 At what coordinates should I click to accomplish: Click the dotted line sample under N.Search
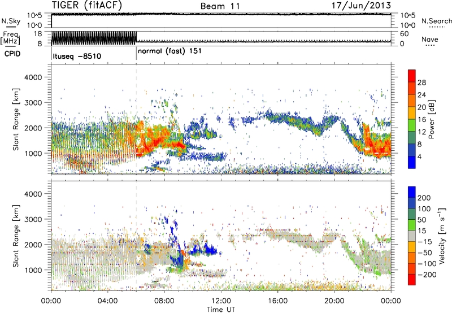437,27
